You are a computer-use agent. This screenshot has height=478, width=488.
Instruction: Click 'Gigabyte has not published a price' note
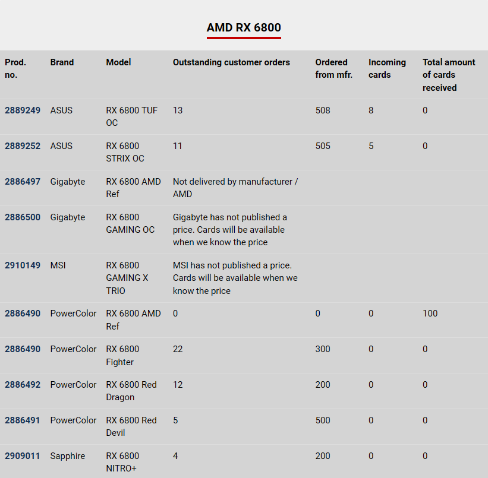(x=229, y=230)
